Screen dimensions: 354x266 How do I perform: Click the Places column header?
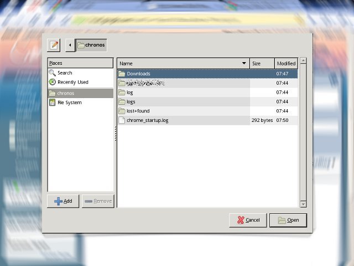pos(80,63)
